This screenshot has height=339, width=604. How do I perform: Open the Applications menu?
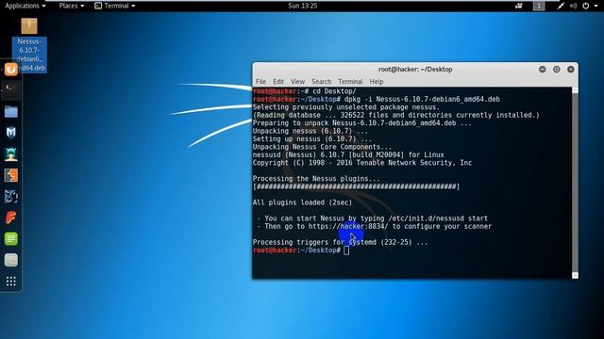click(25, 6)
